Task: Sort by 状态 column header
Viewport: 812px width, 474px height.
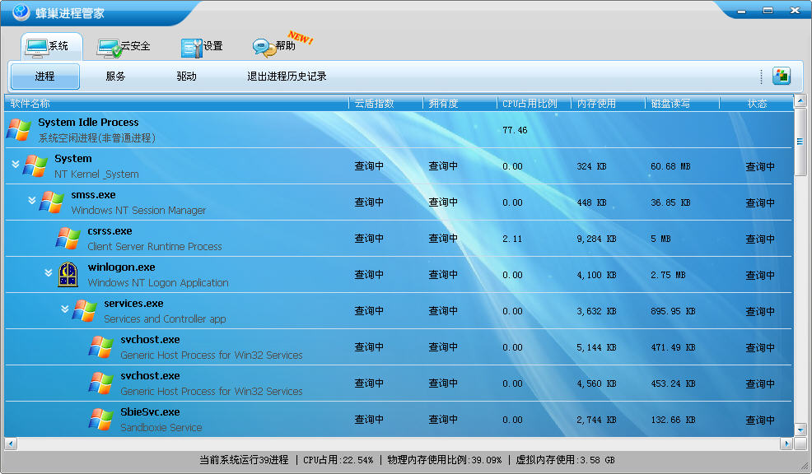Action: 757,104
